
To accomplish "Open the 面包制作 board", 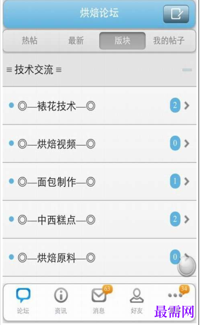I will [100, 181].
